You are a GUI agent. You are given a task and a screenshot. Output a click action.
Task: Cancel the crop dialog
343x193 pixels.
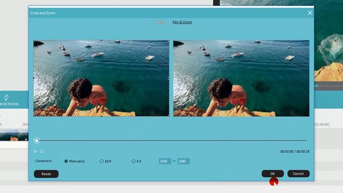coord(299,174)
